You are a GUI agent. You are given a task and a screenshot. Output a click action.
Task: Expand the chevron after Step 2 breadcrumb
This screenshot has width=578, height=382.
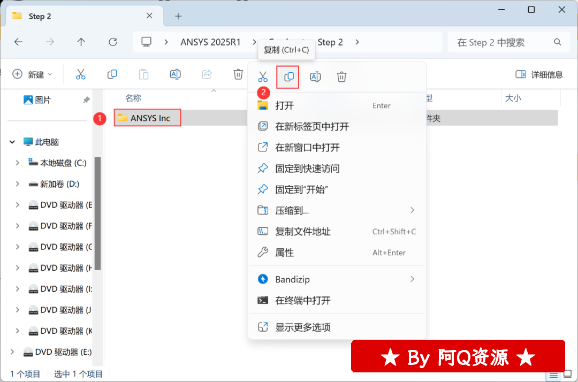pos(357,42)
